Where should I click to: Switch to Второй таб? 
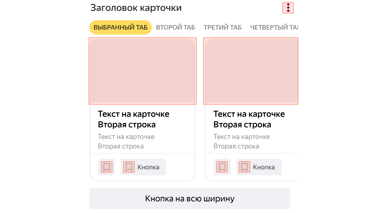176,27
